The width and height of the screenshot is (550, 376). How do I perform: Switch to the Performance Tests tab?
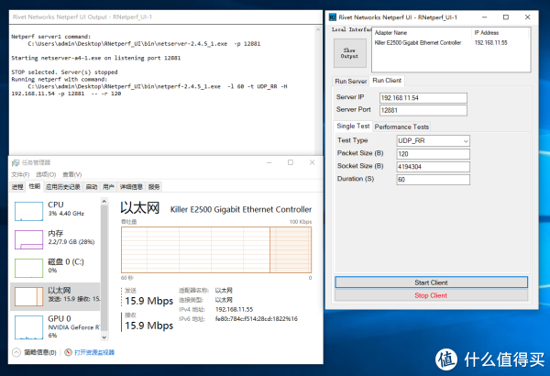point(401,127)
